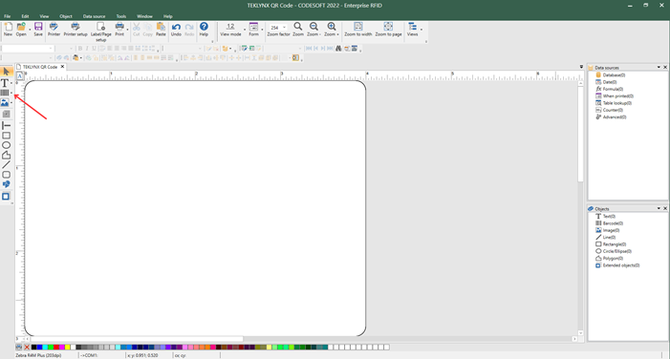Viewport: 670px width, 359px height.
Task: Pick the yellow color swatch
Action: [68, 347]
